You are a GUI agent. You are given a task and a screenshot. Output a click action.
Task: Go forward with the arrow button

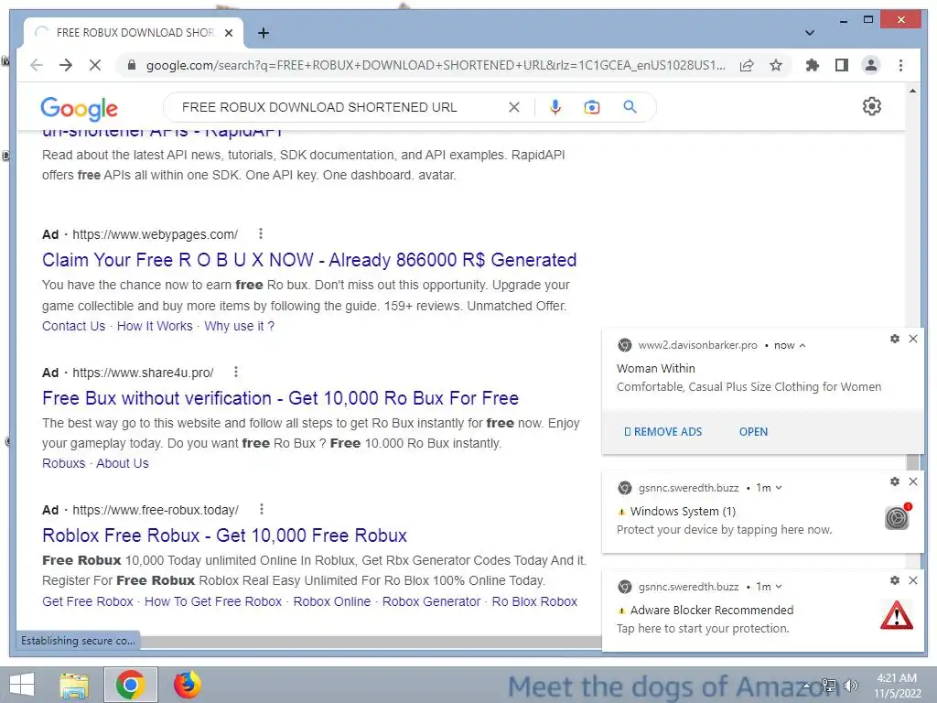(x=66, y=65)
